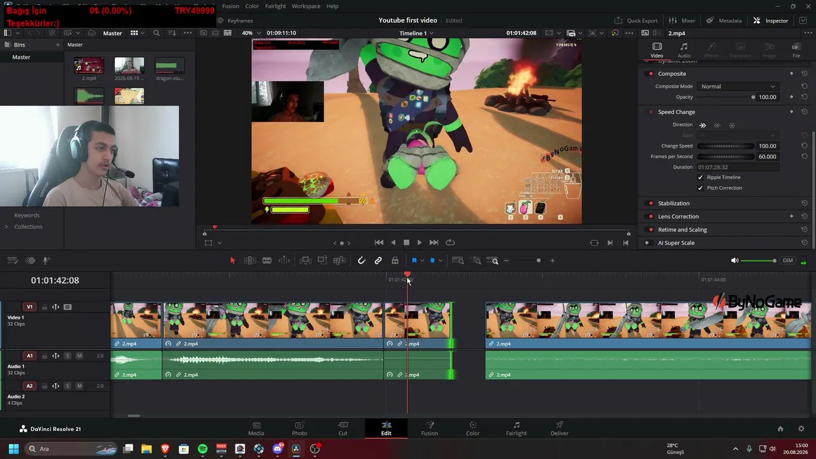
Task: Open the flag color dropdown arrow
Action: pos(422,261)
